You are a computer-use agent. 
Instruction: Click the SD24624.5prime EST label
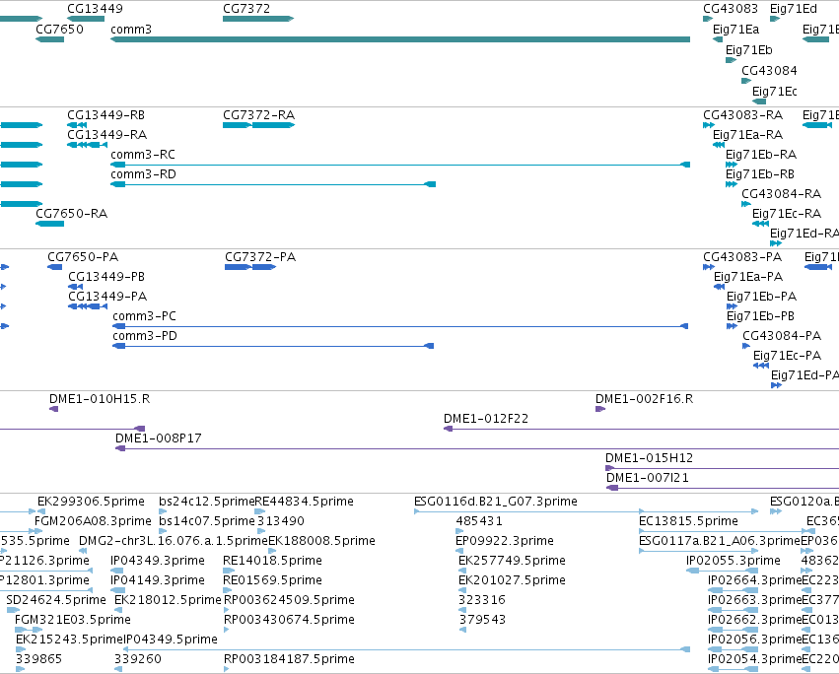[x=56, y=601]
